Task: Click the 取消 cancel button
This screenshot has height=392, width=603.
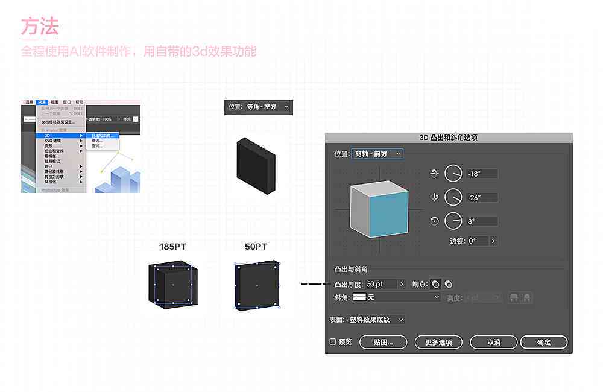Action: (494, 342)
